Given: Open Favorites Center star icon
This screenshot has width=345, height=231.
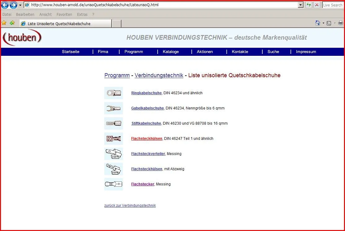Looking at the screenshot, I should point(4,23).
